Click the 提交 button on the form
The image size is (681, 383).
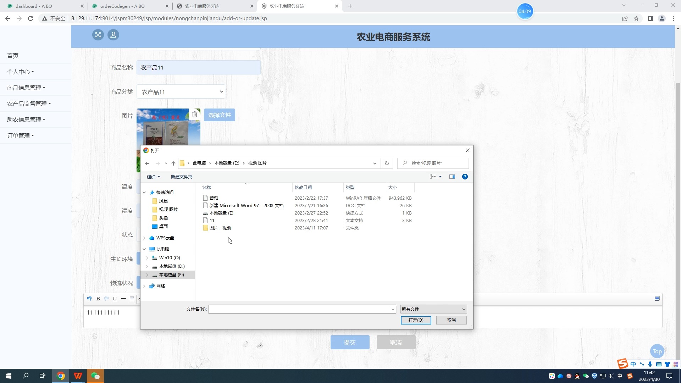(x=350, y=342)
